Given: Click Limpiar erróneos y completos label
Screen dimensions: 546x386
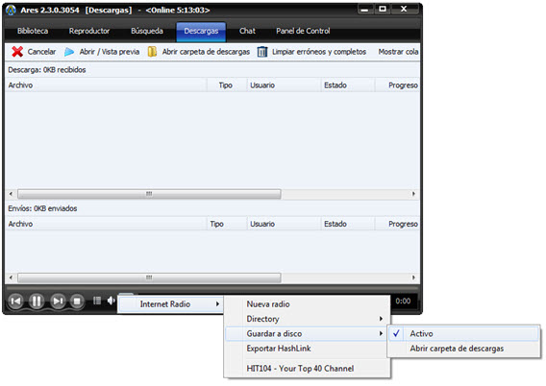Looking at the screenshot, I should [319, 52].
